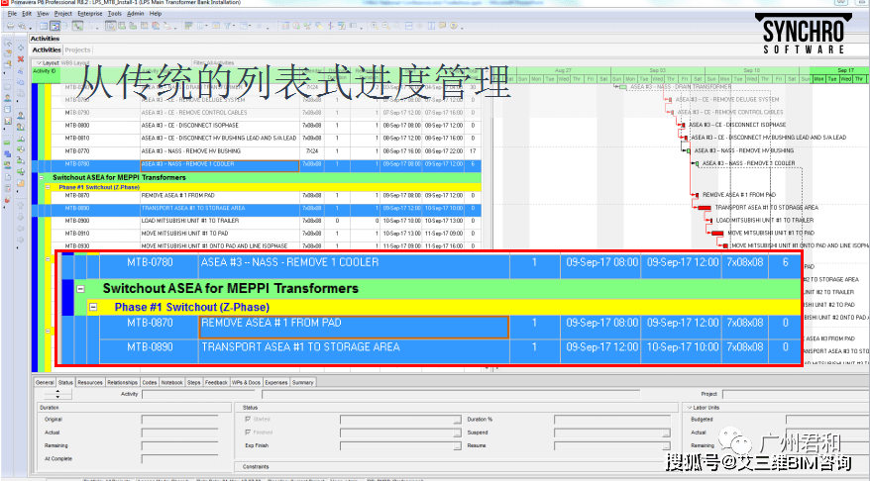Open the Started date picker button
870x481 pixels.
[x=457, y=420]
